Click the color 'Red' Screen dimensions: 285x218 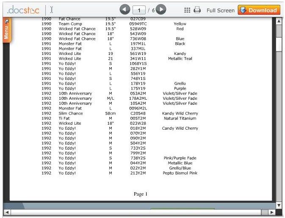180,29
